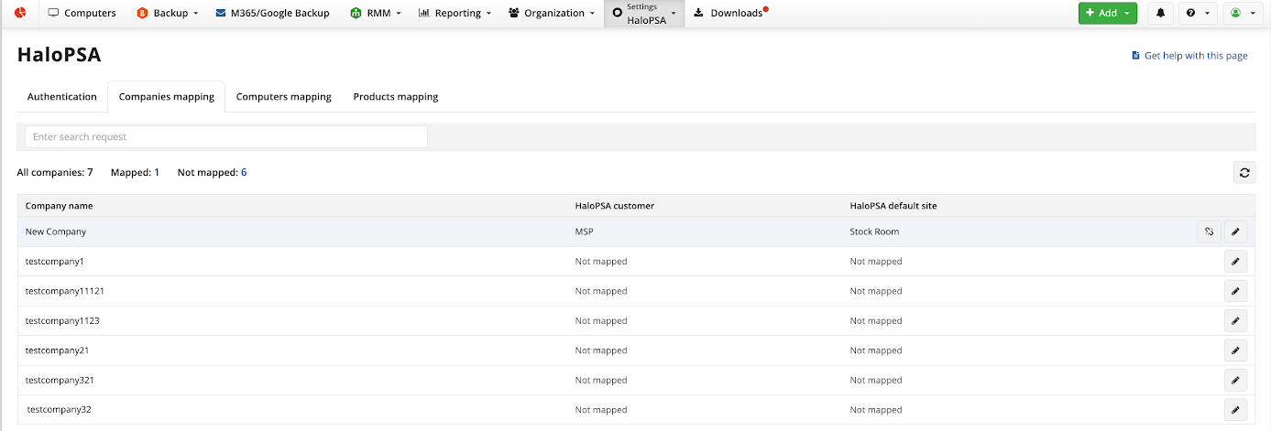Click All companies: 7 counter
Viewport: 1271px width, 431px height.
55,172
